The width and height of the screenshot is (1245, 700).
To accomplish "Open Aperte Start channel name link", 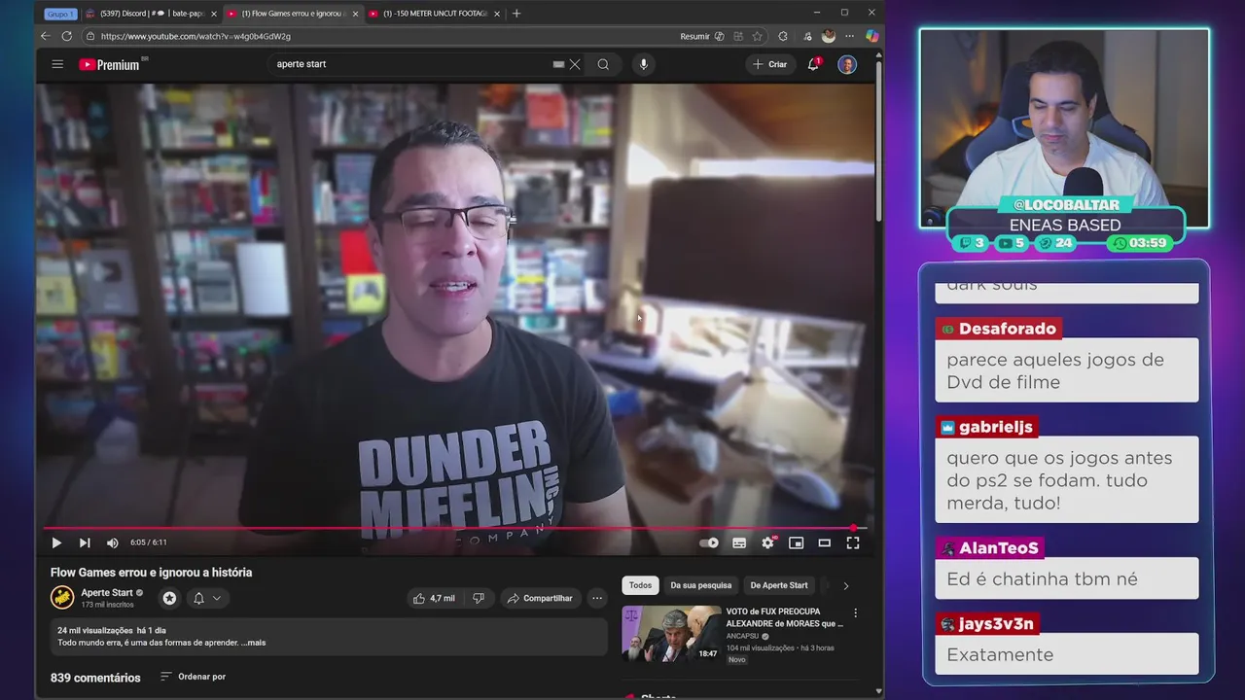I will (x=107, y=592).
